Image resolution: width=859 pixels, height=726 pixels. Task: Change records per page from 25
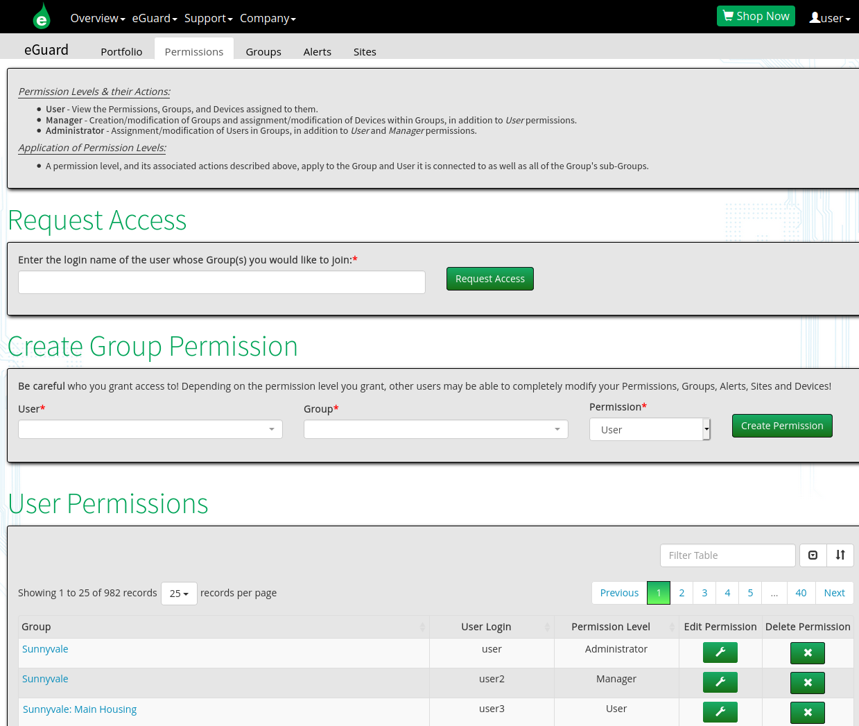coord(179,594)
